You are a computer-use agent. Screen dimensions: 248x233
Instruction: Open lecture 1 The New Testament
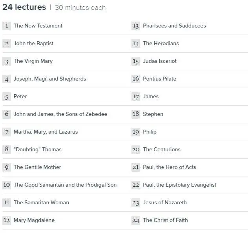[x=38, y=26]
